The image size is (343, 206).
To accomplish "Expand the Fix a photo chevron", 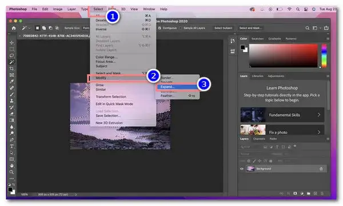I will (x=319, y=132).
